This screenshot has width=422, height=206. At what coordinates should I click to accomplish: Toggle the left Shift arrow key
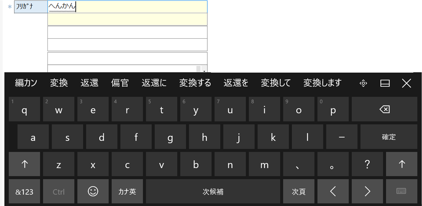(x=24, y=164)
